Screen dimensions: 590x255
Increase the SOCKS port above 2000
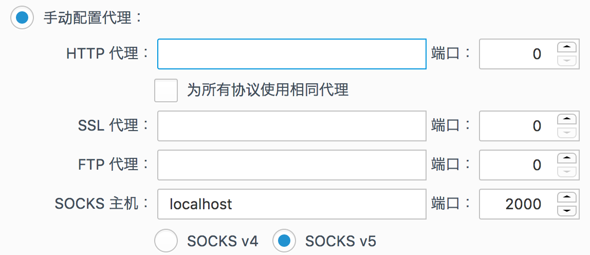pos(567,197)
